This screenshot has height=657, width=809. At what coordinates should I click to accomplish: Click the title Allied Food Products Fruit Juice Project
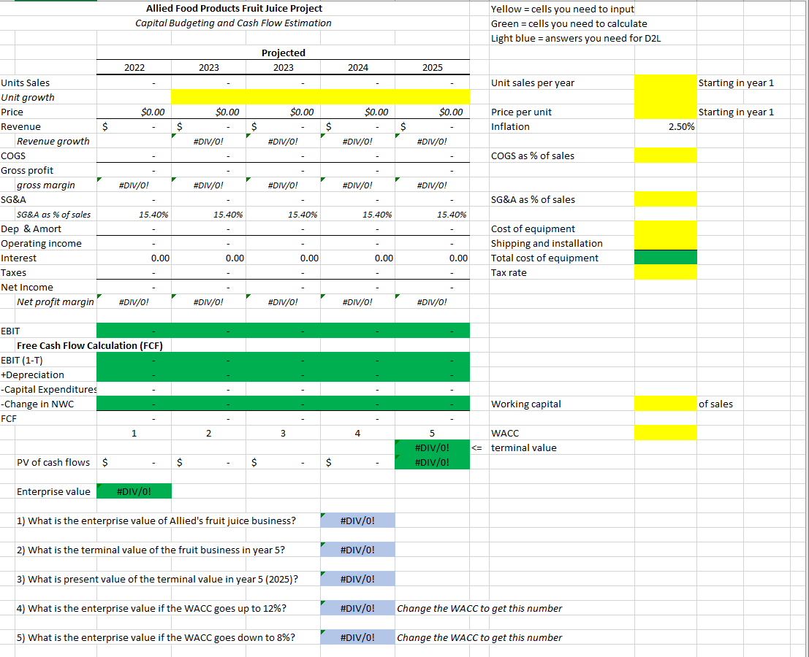pos(235,8)
